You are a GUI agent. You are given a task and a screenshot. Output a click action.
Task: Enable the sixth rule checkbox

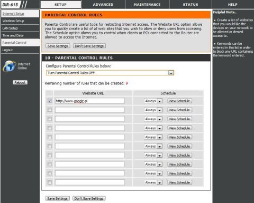tap(50, 146)
